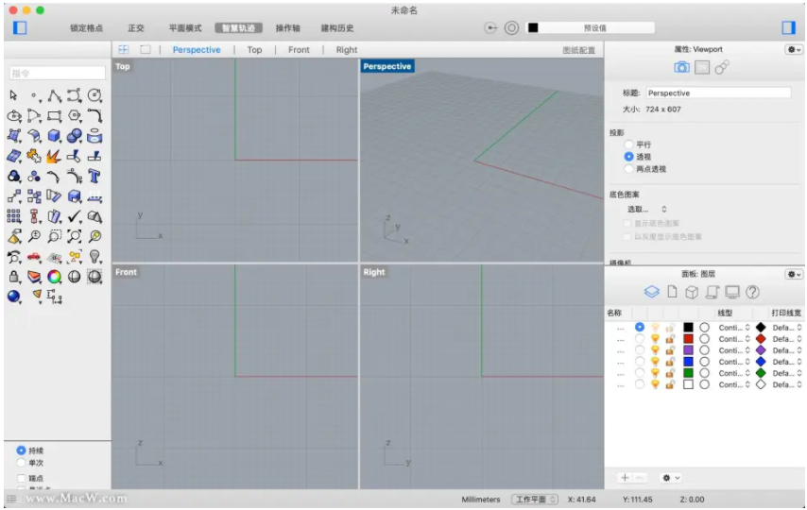Choose the 持续 osnap radio option
The width and height of the screenshot is (807, 510).
[x=21, y=450]
